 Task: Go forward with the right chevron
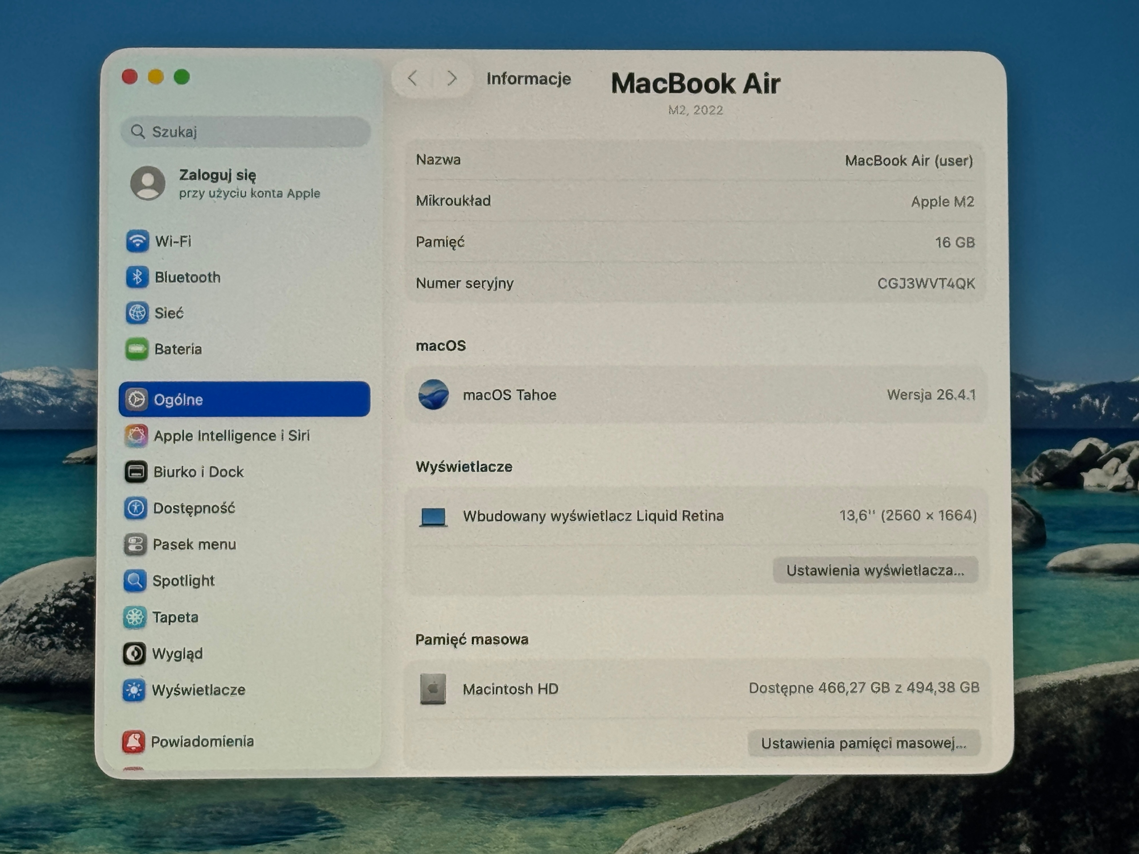coord(452,78)
